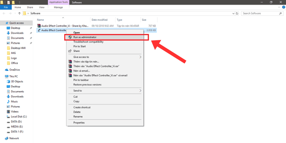Click the search magnifier icon

click(280, 13)
